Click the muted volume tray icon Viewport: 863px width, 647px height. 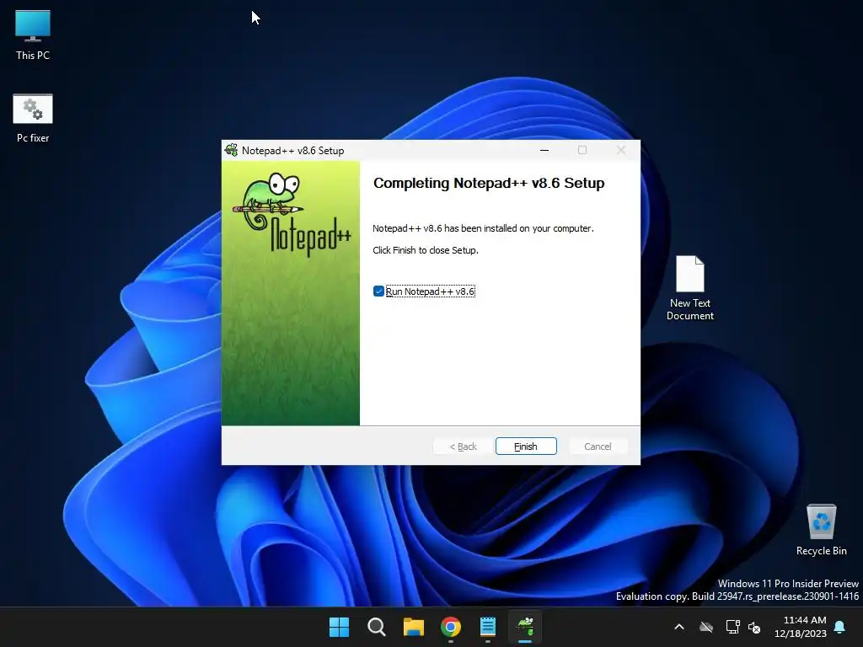pyautogui.click(x=754, y=627)
